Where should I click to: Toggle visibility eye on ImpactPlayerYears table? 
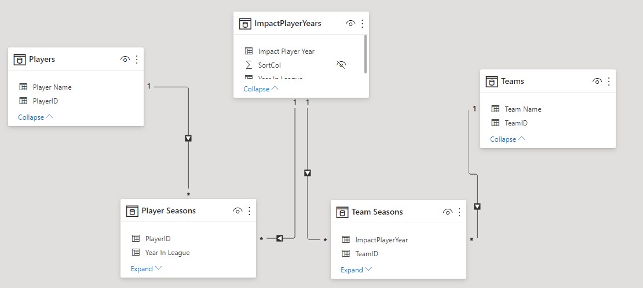[350, 24]
